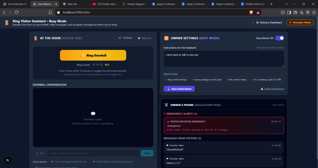View site information icon in address bar
The width and height of the screenshot is (318, 168).
(58, 12)
